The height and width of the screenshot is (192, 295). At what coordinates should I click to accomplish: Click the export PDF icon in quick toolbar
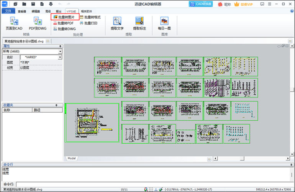click(x=42, y=4)
